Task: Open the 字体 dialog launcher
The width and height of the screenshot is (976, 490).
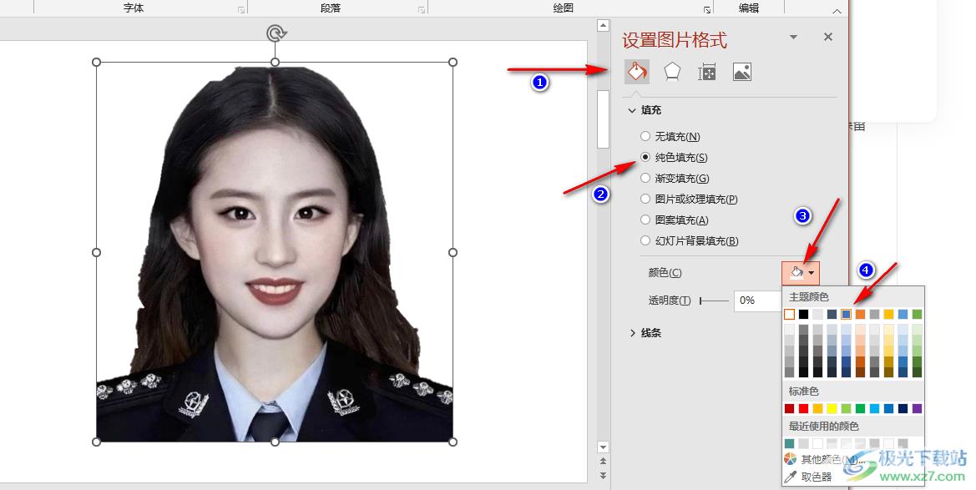Action: [x=241, y=10]
